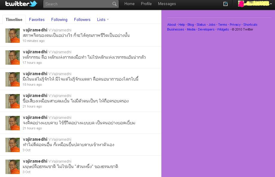Screen dimensions: 275x177
Task: Open the Jobs footer link
Action: click(x=212, y=25)
